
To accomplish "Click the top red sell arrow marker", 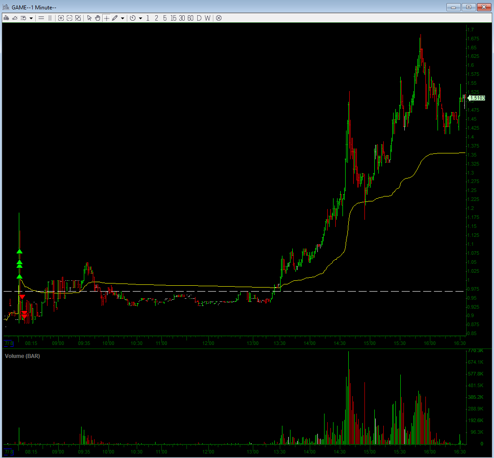I will pos(22,297).
